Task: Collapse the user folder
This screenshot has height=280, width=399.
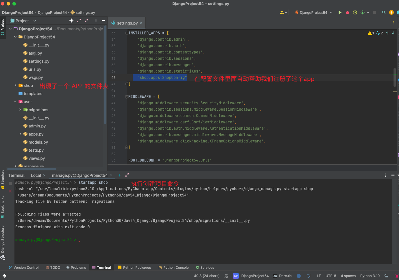Action: pyautogui.click(x=15, y=101)
